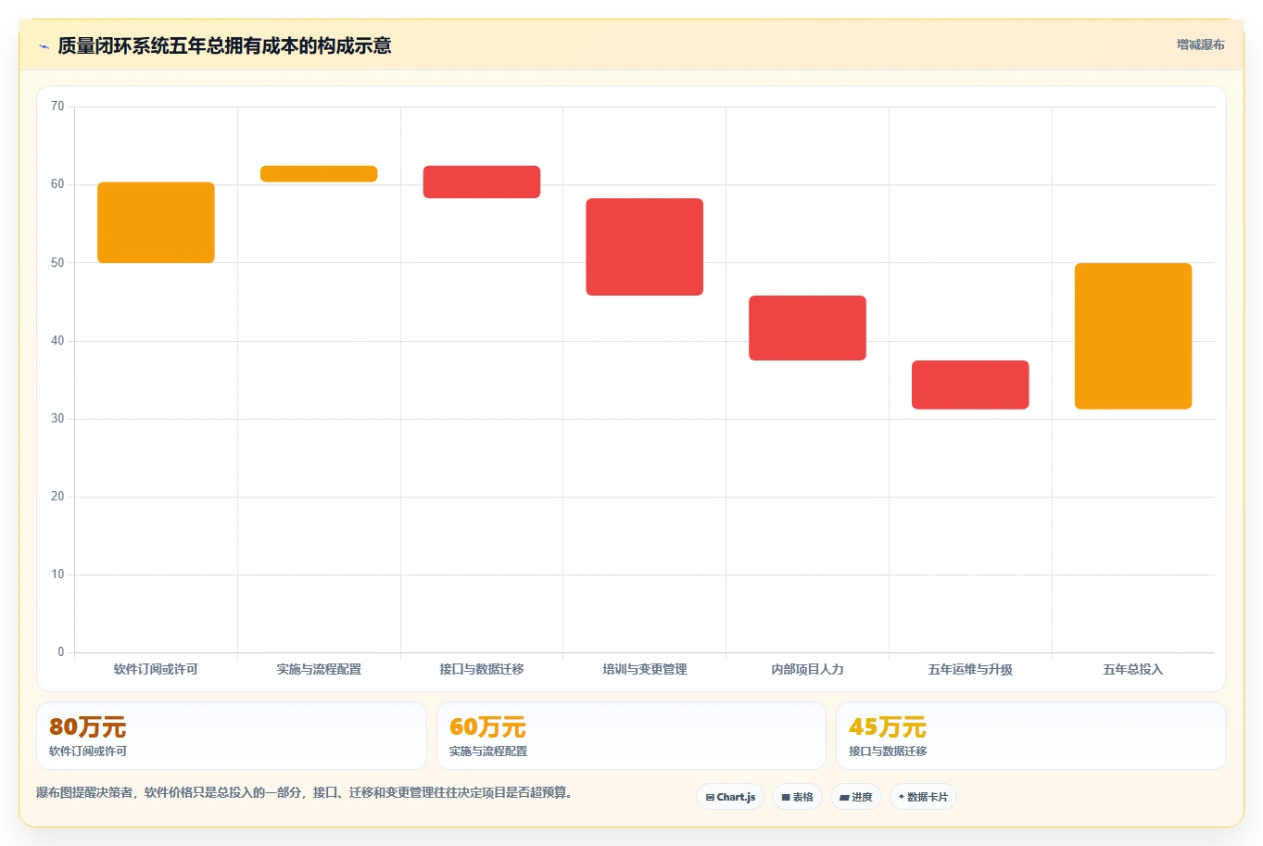Click y-axis value 10

click(x=57, y=575)
